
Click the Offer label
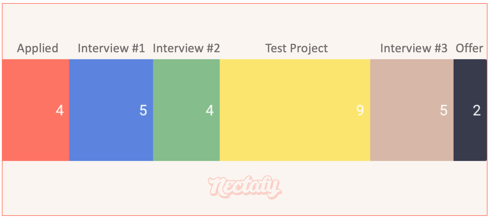pyautogui.click(x=469, y=48)
